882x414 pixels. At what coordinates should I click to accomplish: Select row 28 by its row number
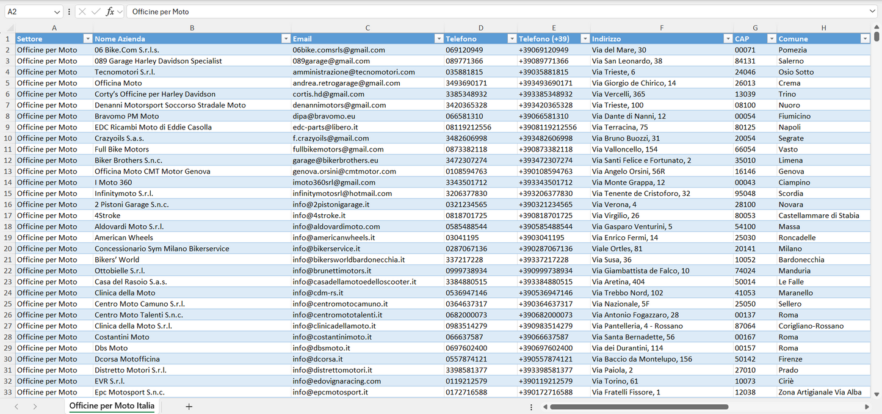point(7,337)
